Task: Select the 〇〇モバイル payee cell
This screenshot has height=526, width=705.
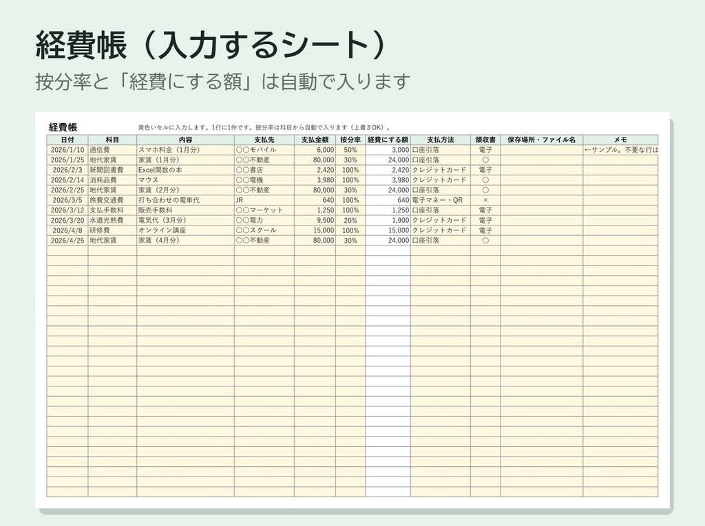Action: [x=264, y=150]
